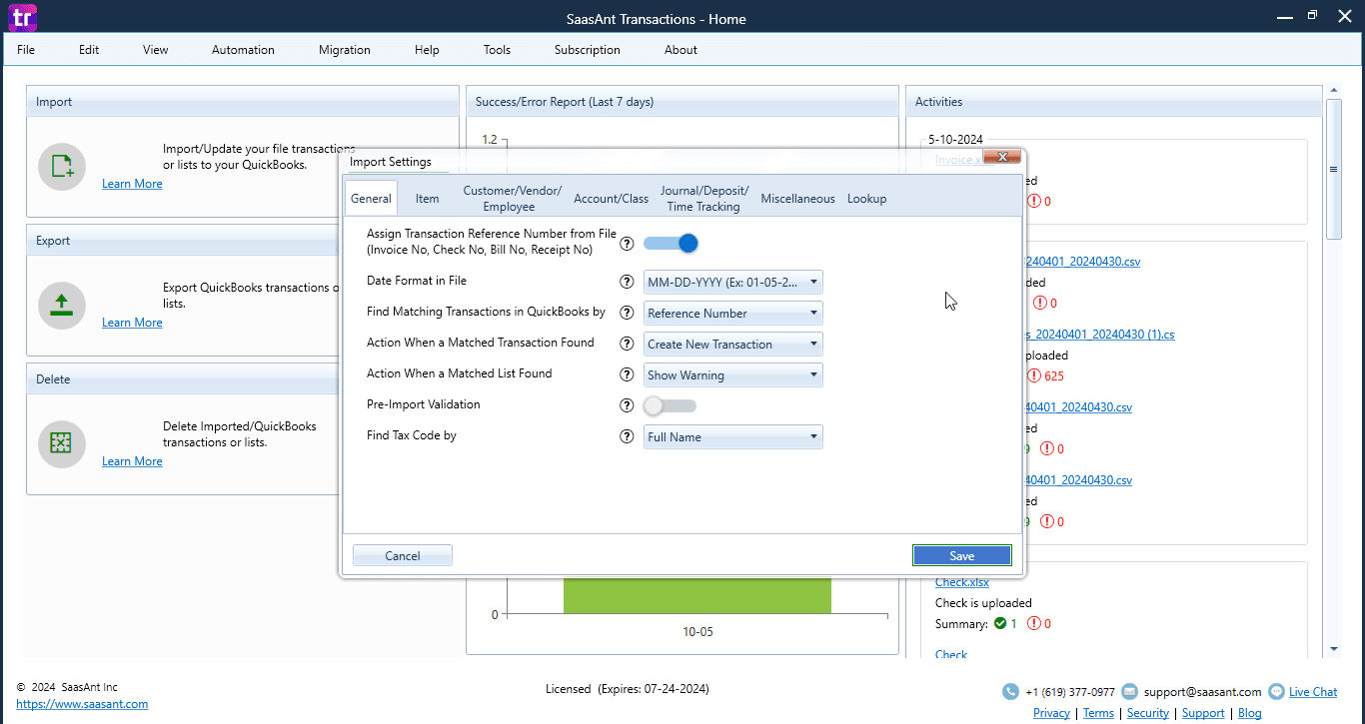1365x724 pixels.
Task: Click the Save button
Action: pyautogui.click(x=962, y=555)
